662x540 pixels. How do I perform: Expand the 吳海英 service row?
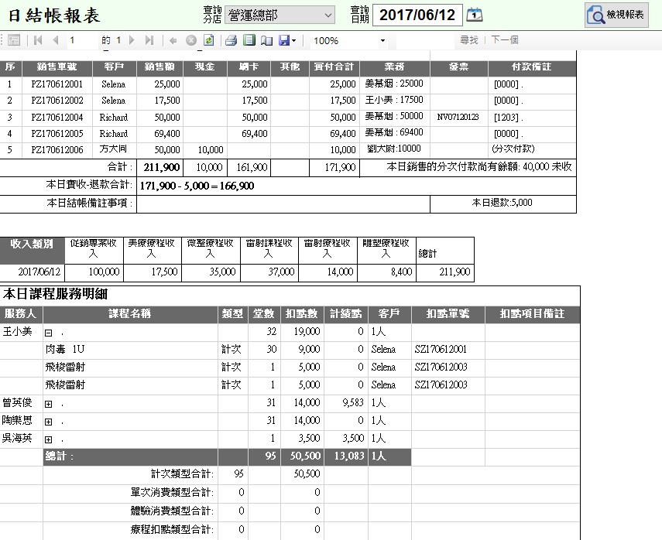pos(48,439)
